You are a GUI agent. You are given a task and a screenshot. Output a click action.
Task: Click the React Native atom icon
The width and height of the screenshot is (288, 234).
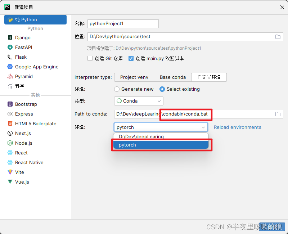click(10, 162)
